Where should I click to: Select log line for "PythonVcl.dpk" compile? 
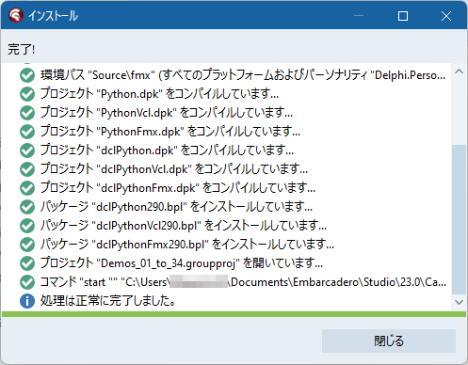coord(167,113)
